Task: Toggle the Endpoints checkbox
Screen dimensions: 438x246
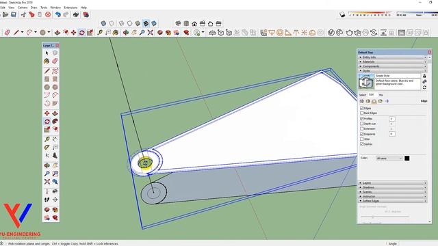Action: (x=362, y=134)
